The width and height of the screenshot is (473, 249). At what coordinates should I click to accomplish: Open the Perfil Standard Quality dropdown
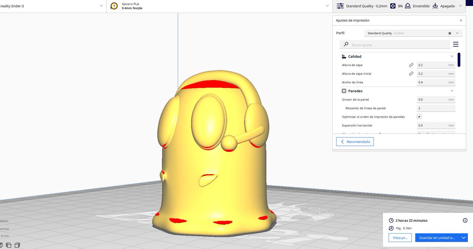(413, 33)
